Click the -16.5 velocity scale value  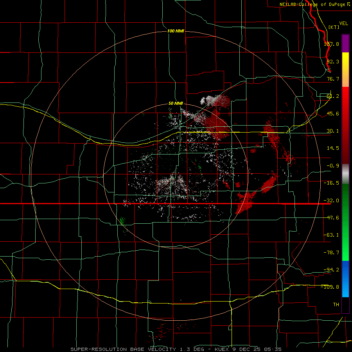click(x=331, y=183)
